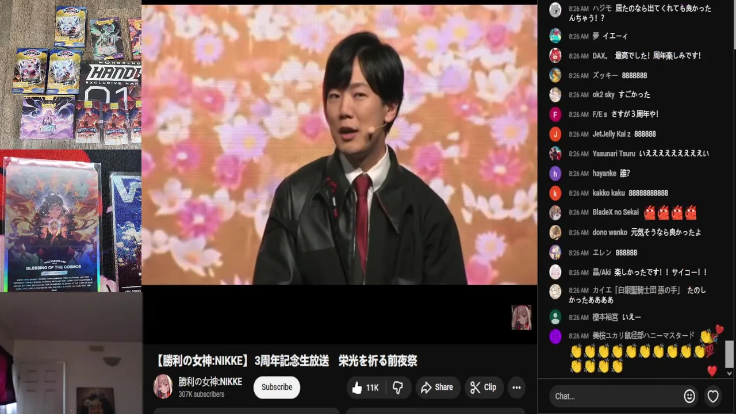This screenshot has height=414, width=736.
Task: Select the video title text 3周年記念生放送
Action: coord(292,361)
